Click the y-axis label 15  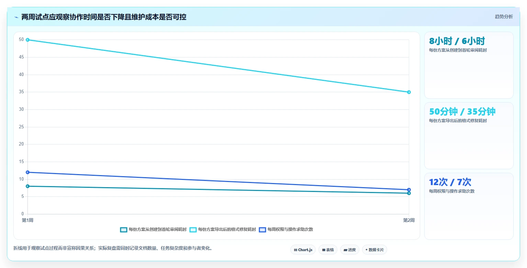21,162
